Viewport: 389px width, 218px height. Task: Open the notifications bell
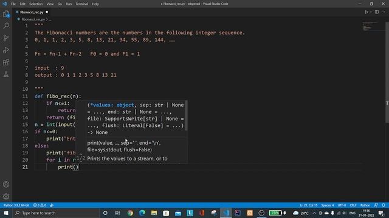click(x=384, y=205)
